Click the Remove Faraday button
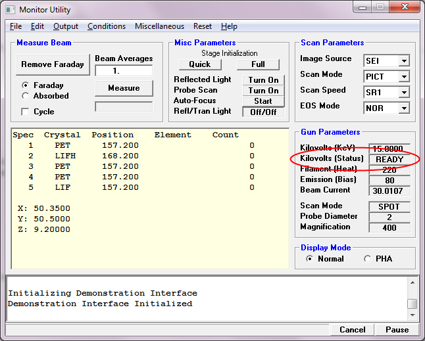 click(53, 64)
